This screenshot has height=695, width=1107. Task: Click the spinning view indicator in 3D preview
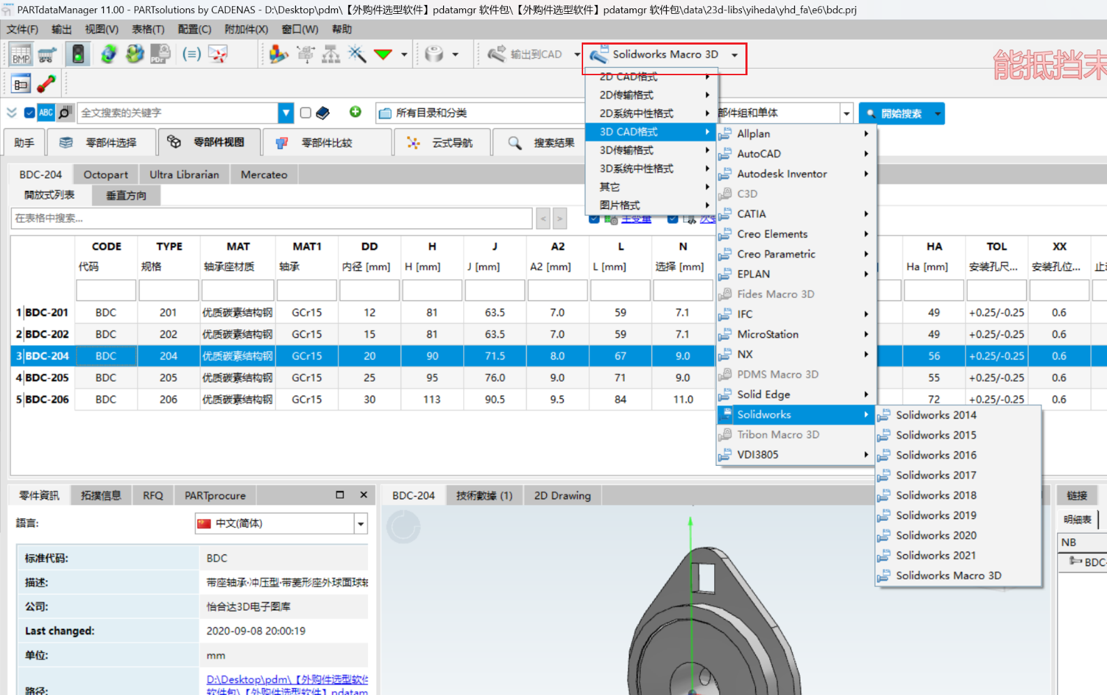[x=403, y=527]
